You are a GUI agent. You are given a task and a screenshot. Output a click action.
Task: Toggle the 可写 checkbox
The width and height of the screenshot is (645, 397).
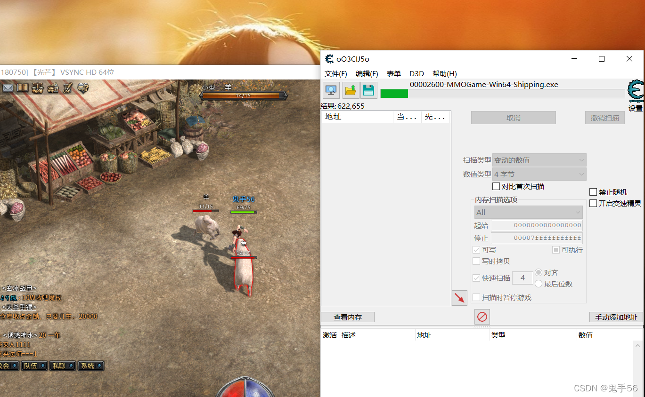476,250
